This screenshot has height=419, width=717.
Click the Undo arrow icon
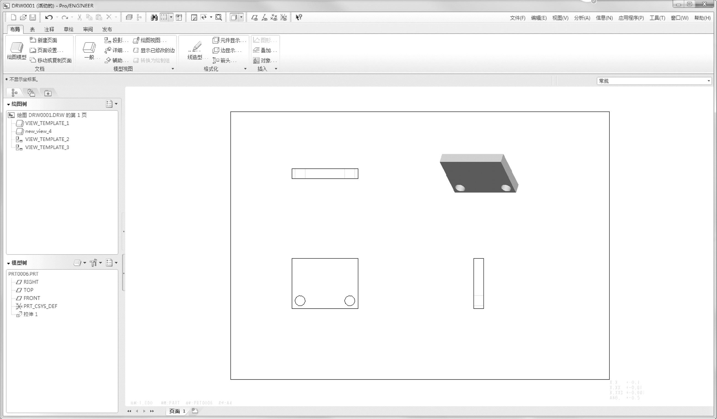(x=49, y=17)
